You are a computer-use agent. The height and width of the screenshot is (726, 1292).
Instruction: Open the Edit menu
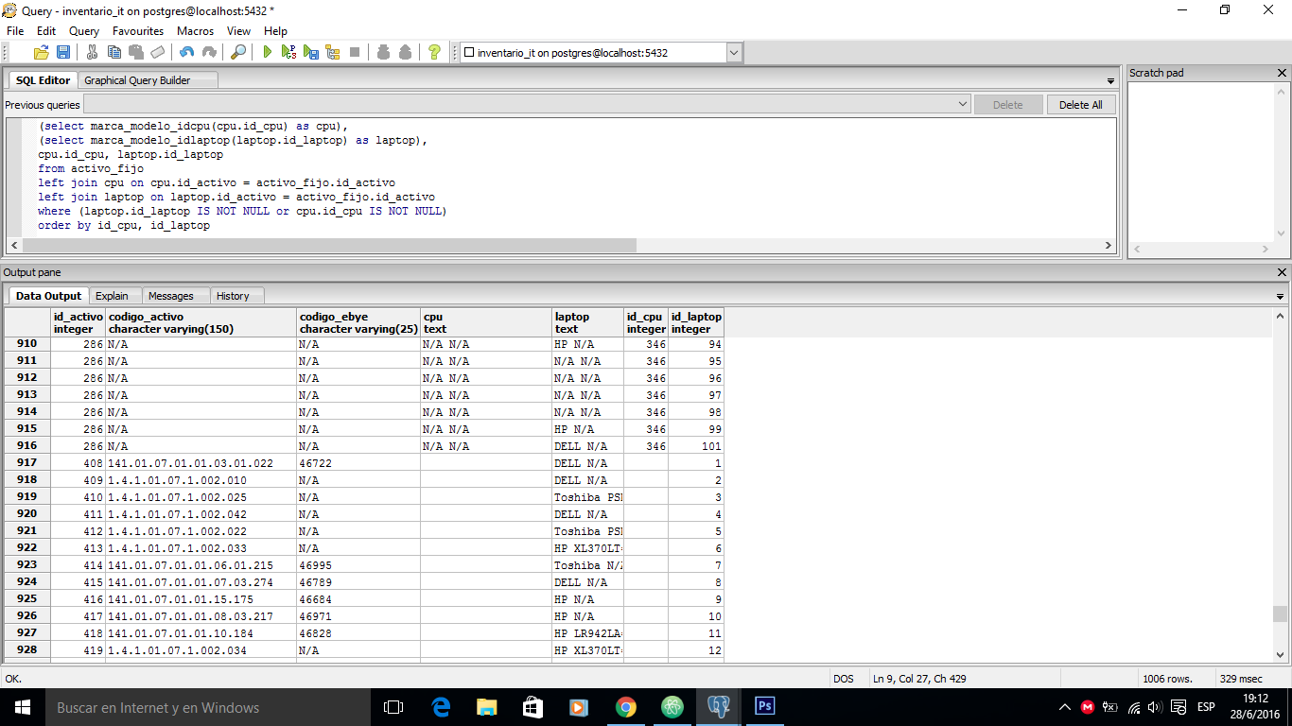[x=46, y=31]
